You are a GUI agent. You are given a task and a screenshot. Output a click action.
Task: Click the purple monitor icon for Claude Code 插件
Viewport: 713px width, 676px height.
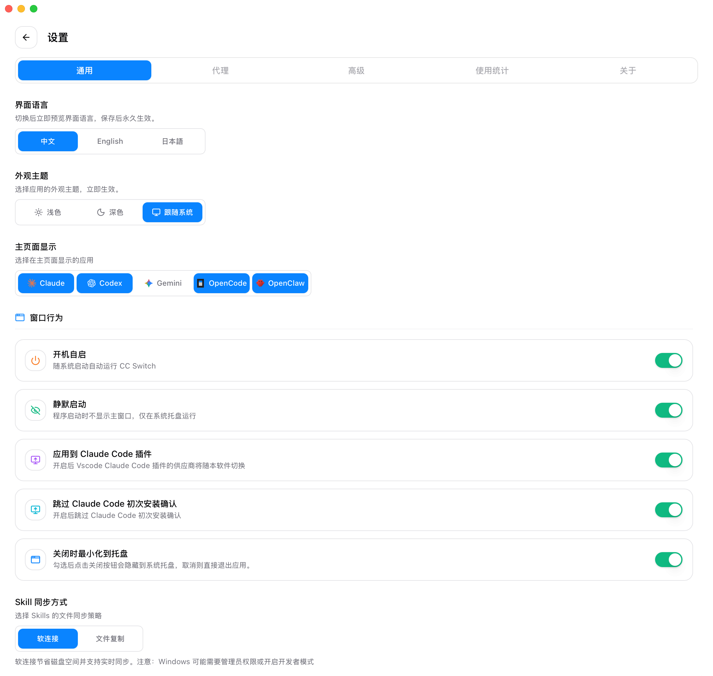click(35, 460)
